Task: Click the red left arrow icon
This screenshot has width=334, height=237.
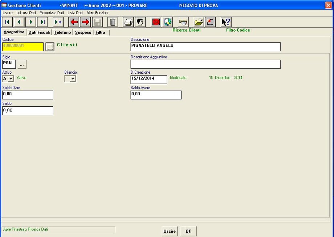Action: [x=74, y=22]
